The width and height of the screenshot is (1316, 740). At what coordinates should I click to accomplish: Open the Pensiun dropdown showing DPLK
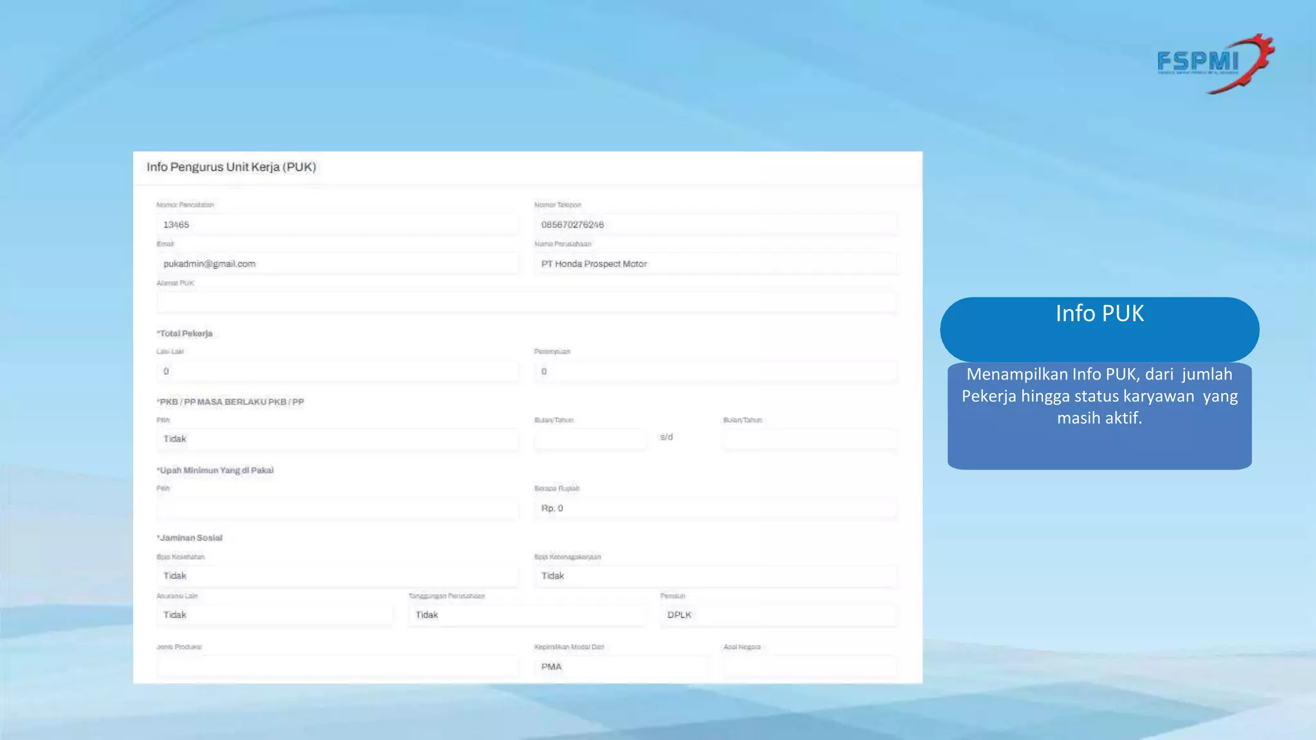click(x=778, y=615)
